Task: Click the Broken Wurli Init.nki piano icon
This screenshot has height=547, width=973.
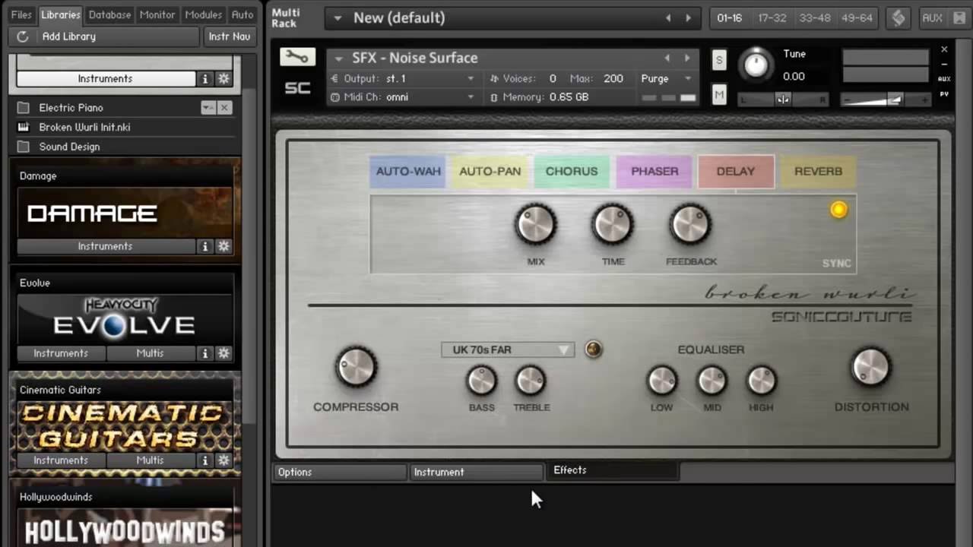Action: [24, 127]
